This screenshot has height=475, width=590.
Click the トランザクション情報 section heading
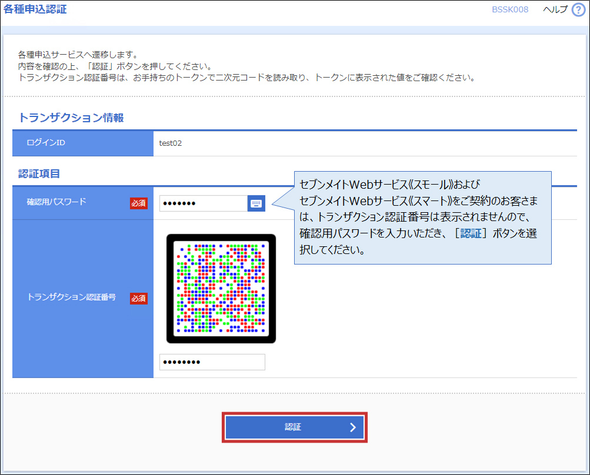(x=71, y=118)
